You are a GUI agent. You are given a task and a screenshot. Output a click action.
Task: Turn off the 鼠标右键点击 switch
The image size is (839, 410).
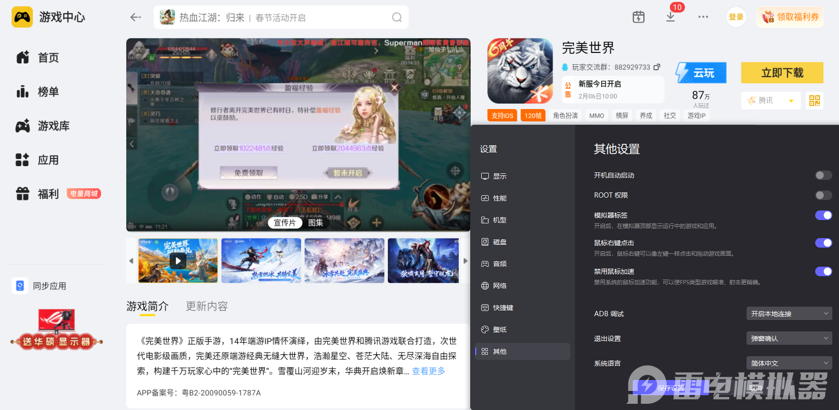click(823, 243)
